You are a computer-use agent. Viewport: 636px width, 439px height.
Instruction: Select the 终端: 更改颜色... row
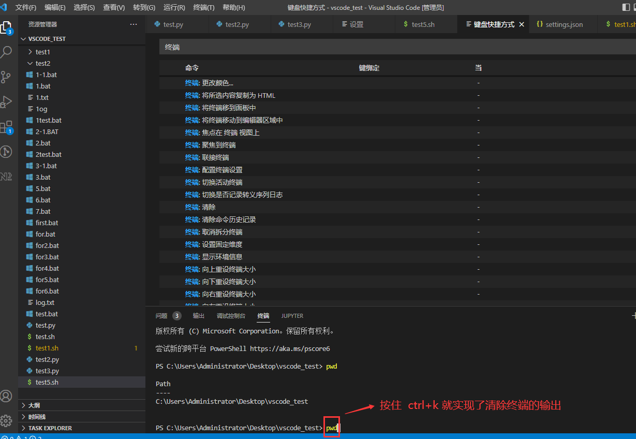pyautogui.click(x=397, y=83)
